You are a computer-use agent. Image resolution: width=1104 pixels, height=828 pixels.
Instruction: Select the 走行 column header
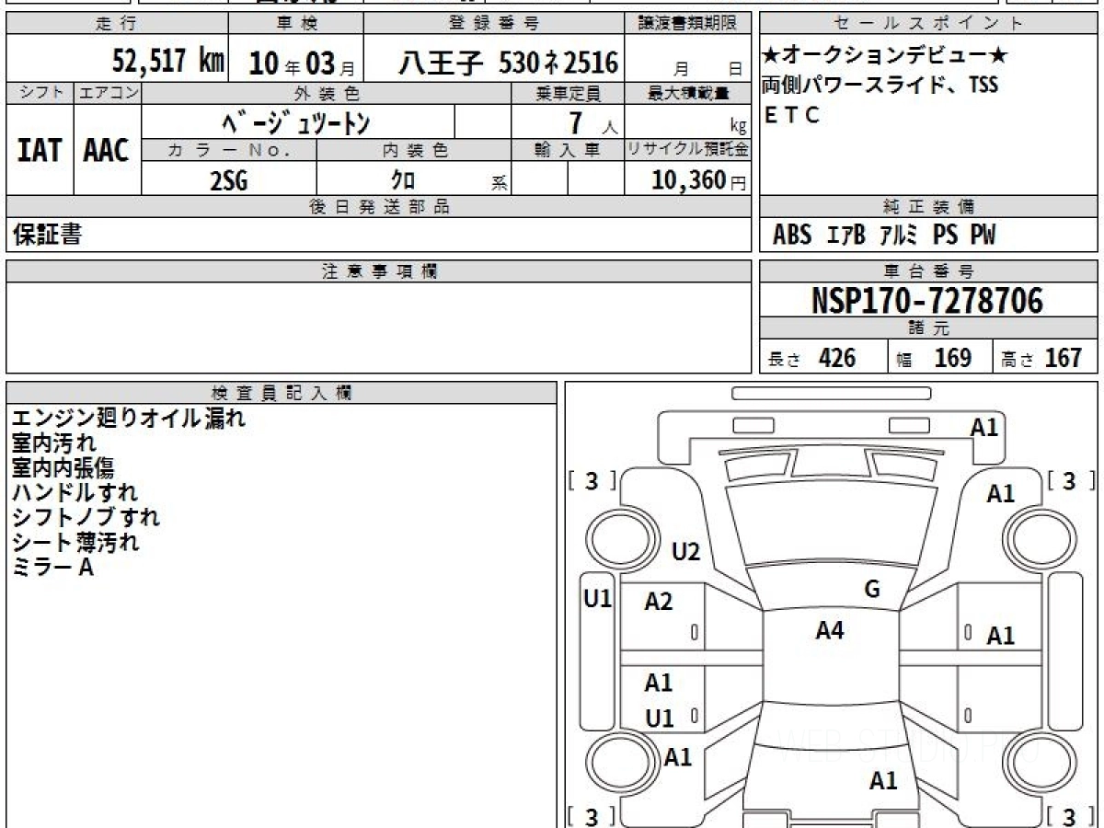pos(117,24)
